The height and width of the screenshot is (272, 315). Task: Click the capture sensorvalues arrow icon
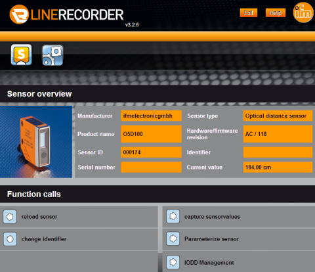[x=173, y=216]
